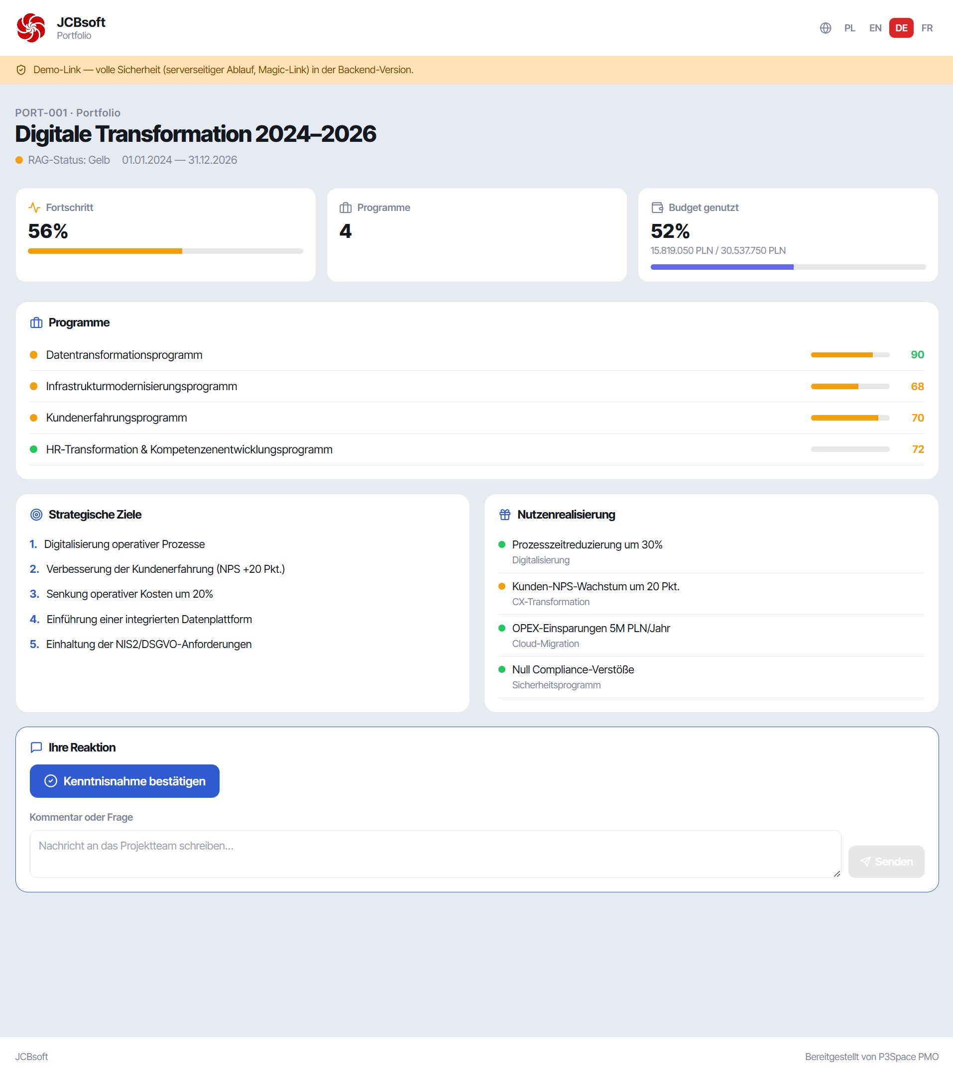The image size is (953, 1072).
Task: Click briefcase icon beside Programme list heading
Action: coord(36,322)
